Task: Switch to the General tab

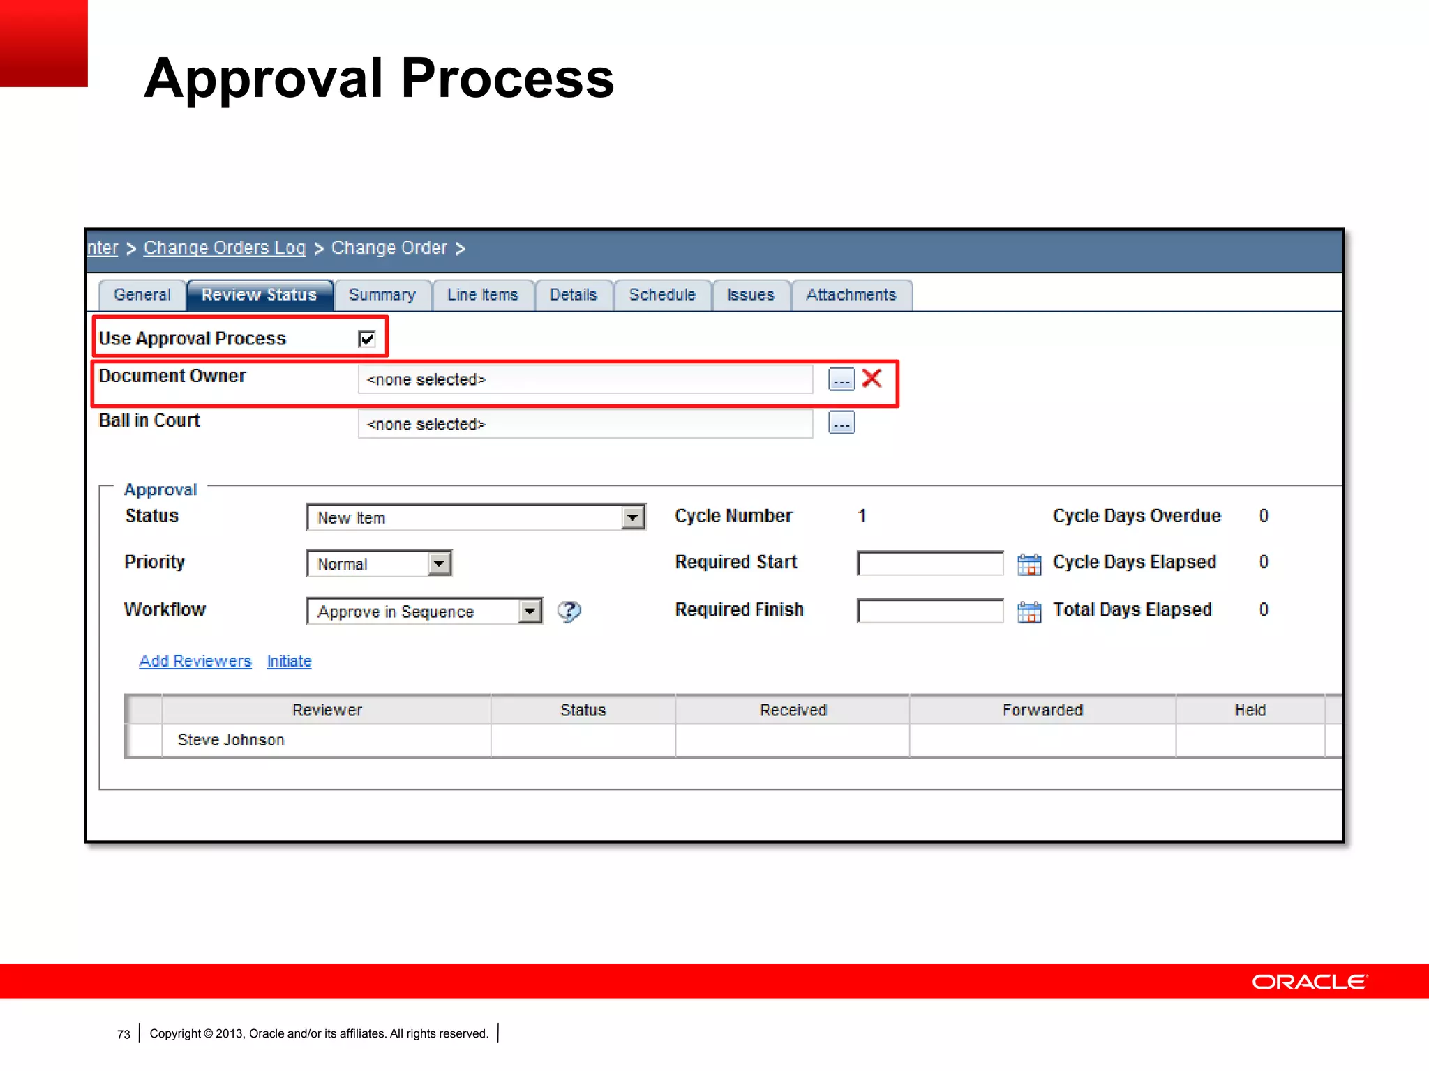Action: pyautogui.click(x=142, y=295)
